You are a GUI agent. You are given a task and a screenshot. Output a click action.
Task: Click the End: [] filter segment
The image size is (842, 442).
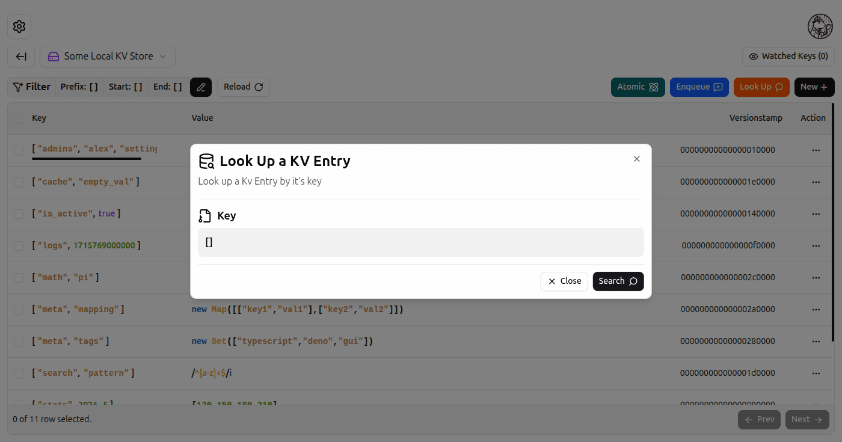click(x=168, y=87)
